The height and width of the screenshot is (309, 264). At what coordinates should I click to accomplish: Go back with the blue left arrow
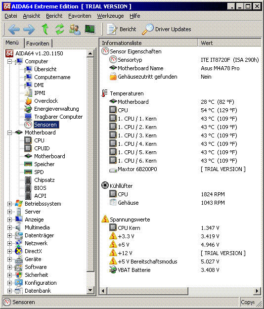tap(14, 29)
